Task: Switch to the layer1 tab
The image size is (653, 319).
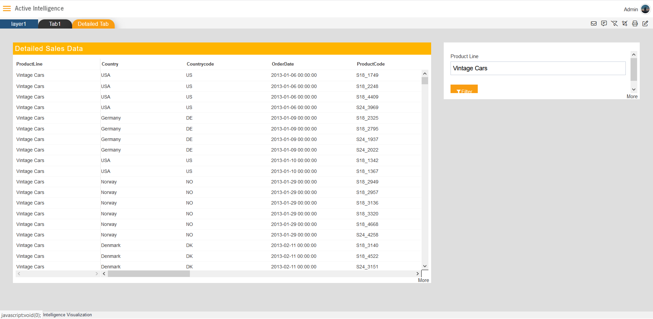Action: [19, 24]
